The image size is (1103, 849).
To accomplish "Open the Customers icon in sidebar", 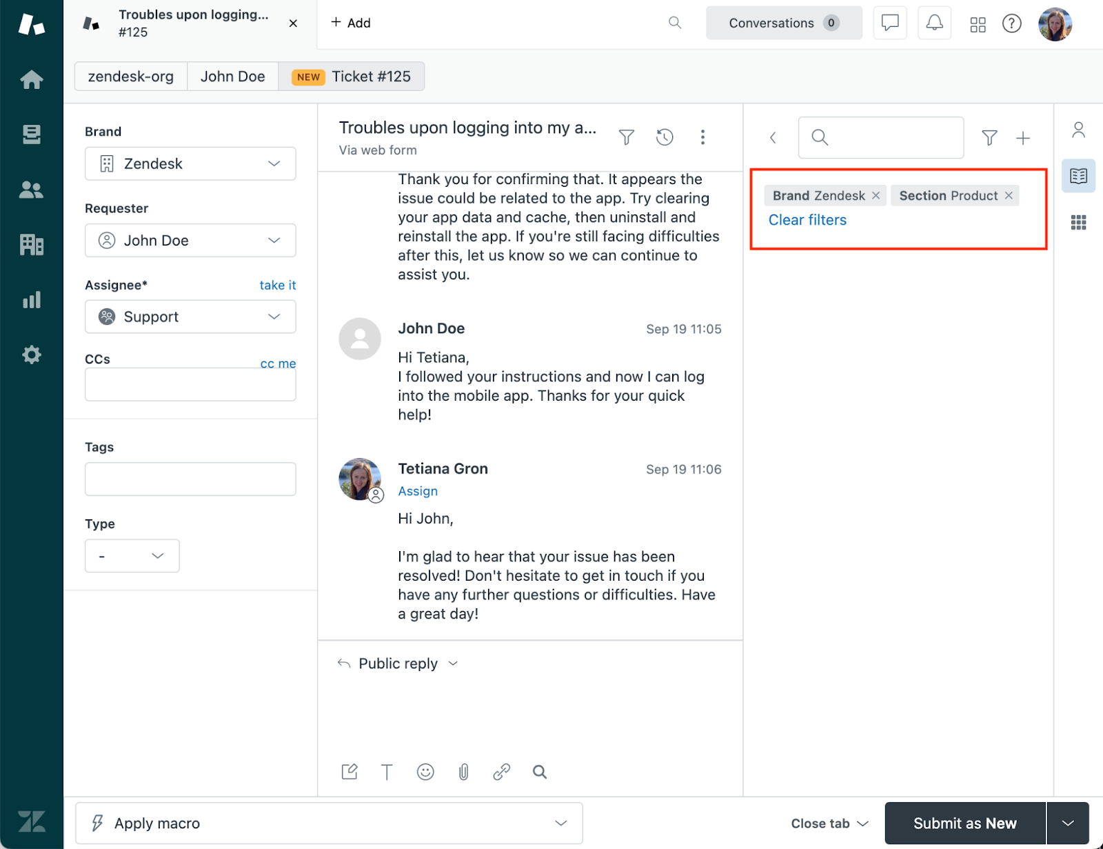I will coord(32,190).
